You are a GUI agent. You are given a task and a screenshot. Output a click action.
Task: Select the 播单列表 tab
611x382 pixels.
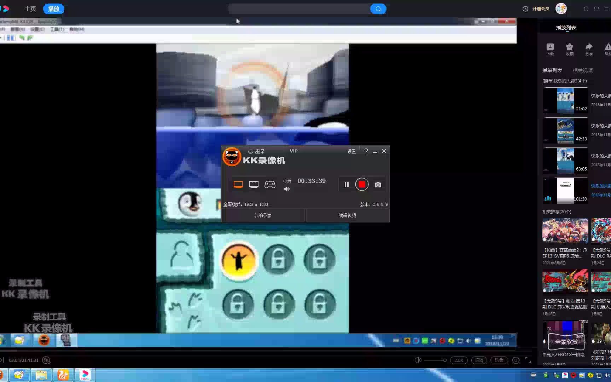[552, 70]
